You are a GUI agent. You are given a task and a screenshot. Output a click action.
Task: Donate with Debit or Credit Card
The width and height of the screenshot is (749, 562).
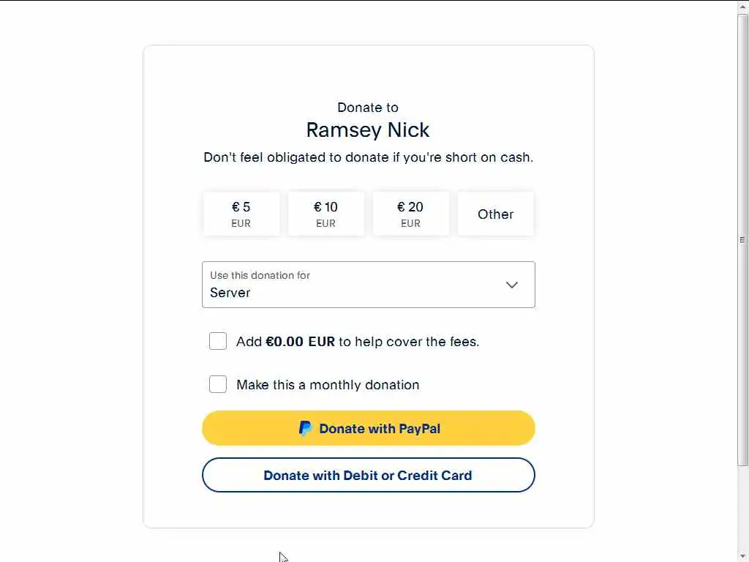[x=368, y=475]
